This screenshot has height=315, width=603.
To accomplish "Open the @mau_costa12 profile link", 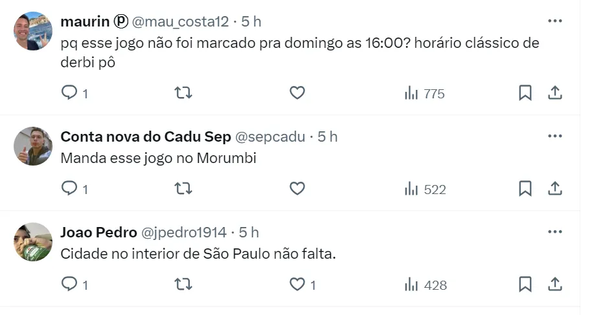I will coord(181,21).
